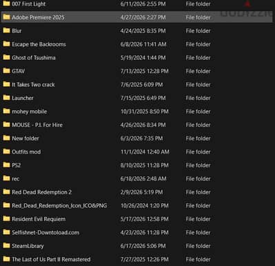Select the date 10/26/2024 1:20 PM
Image resolution: width=275 pixels, height=266 pixels.
click(x=145, y=205)
